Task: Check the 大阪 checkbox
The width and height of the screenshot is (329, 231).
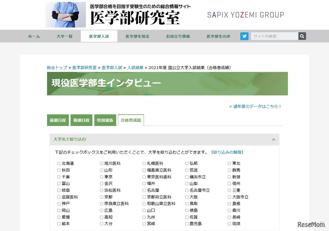Action: point(186,197)
